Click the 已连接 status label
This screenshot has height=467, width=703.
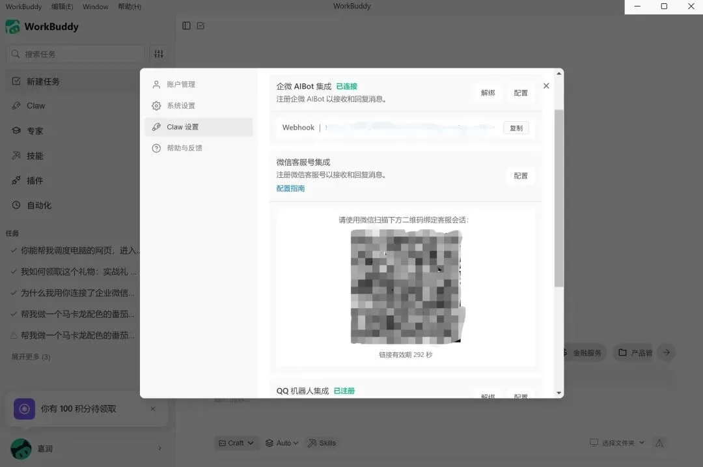(x=346, y=86)
